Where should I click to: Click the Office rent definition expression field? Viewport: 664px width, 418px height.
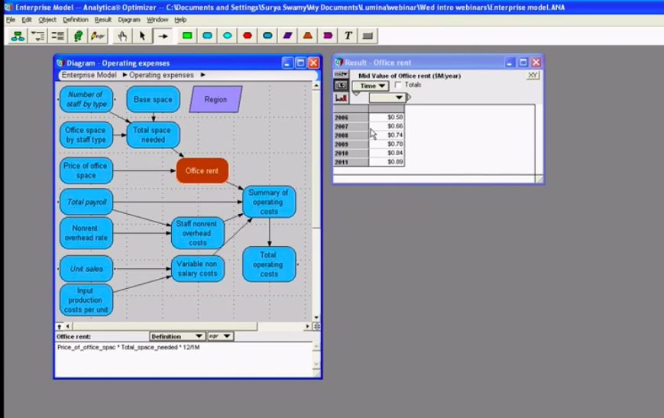click(185, 359)
